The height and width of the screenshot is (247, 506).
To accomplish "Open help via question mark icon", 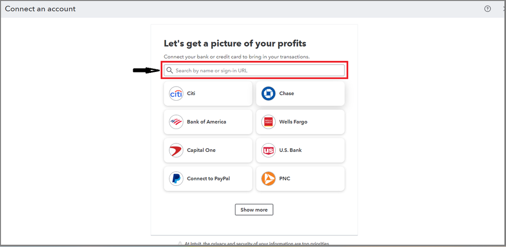I will click(488, 9).
